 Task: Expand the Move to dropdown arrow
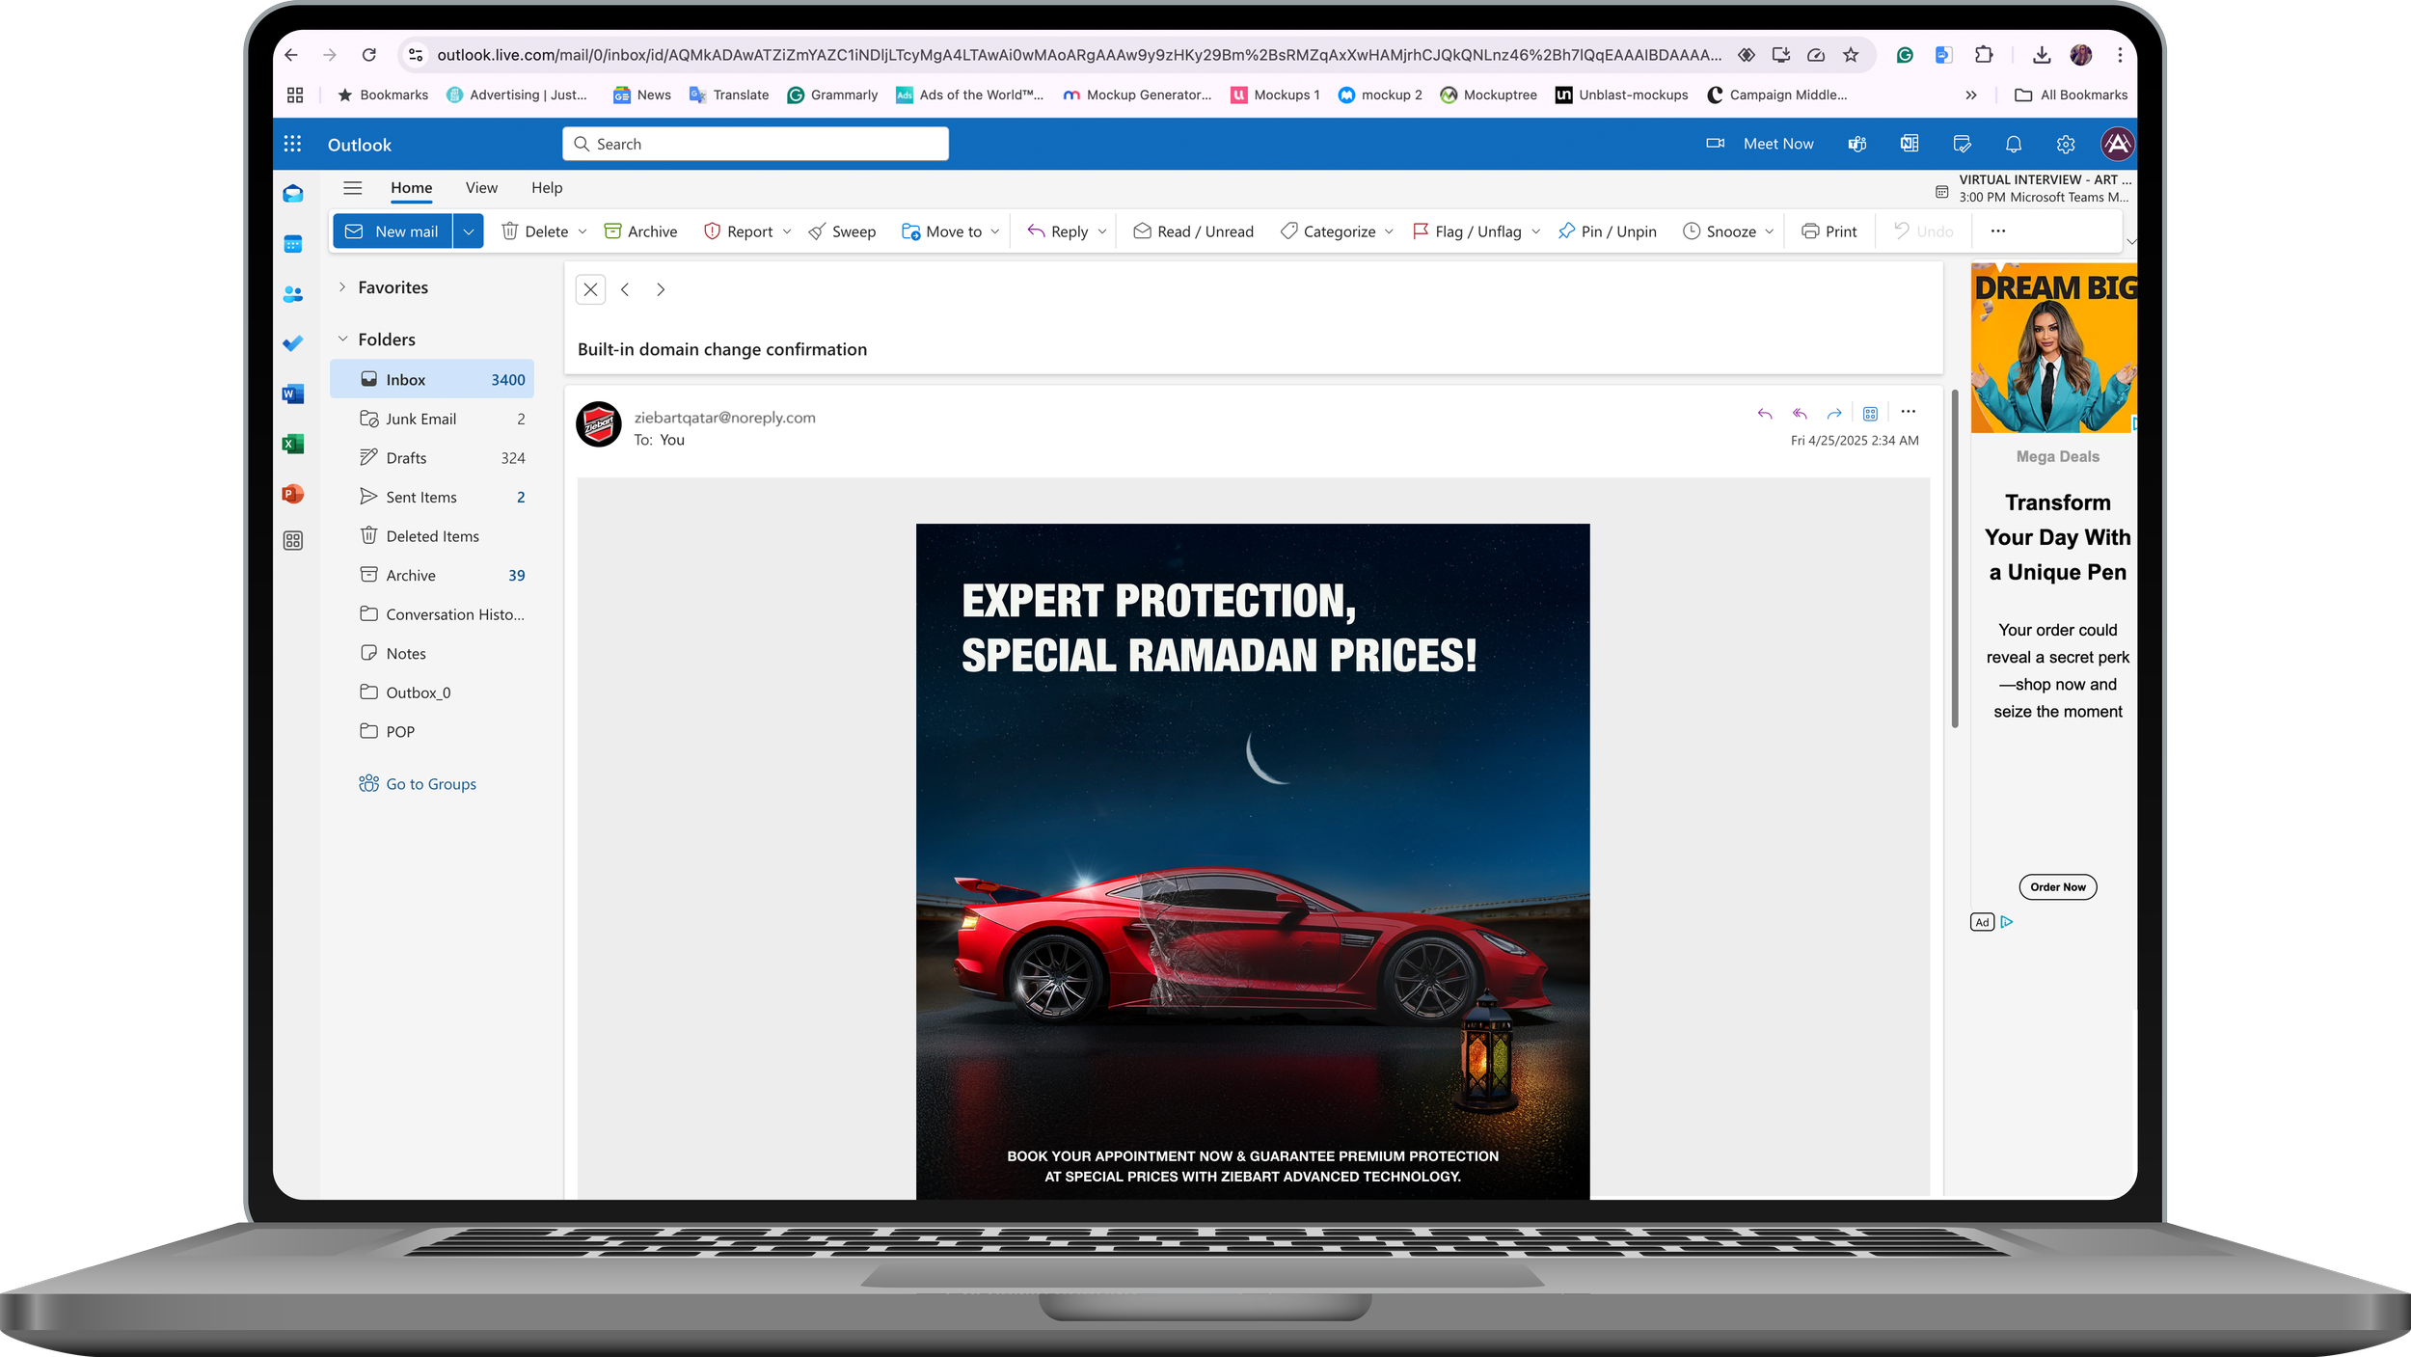pos(995,231)
